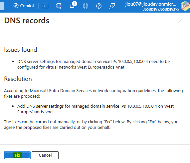Viewport: 190px width, 163px height.
Task: Launch Cloud Shell terminal icon
Action: 46,6
